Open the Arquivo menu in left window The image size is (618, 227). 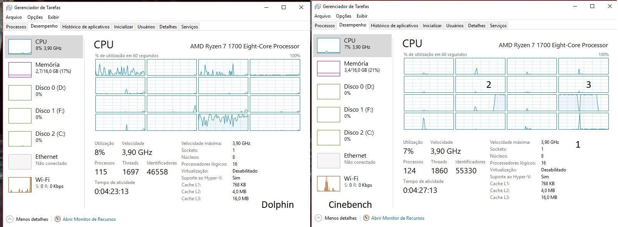click(x=14, y=17)
